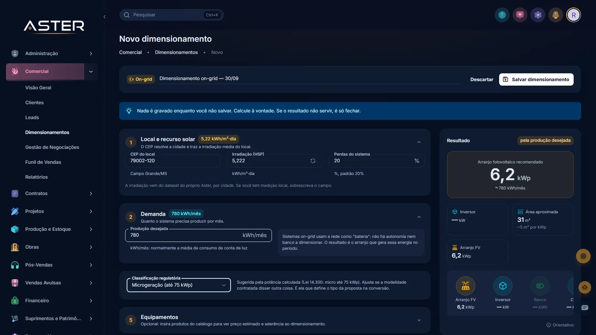This screenshot has width=596, height=335.
Task: Click the Descartar button
Action: tap(482, 79)
